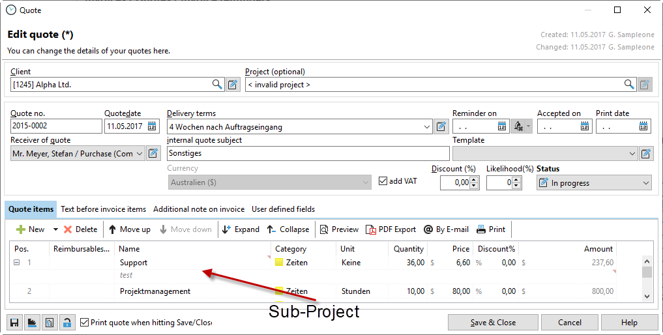Click PDF Export in the toolbar
Viewport: 663px width, 335px height.
tap(390, 229)
